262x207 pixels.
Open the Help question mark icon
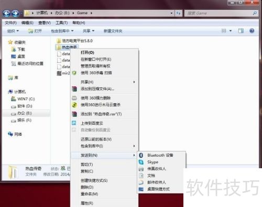coord(252,31)
